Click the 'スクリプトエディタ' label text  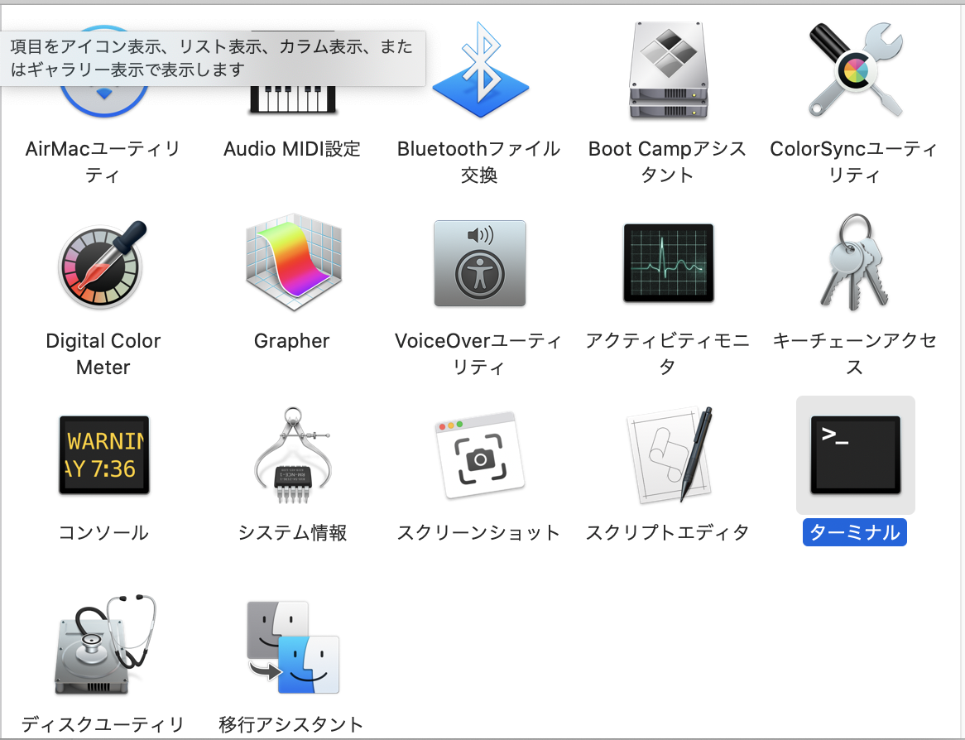click(667, 532)
